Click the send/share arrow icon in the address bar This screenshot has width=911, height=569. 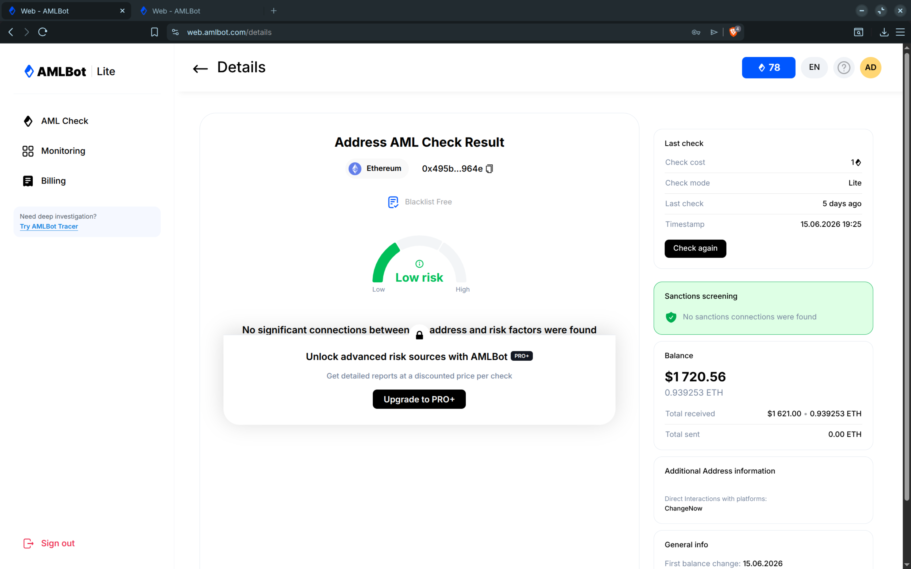(714, 32)
